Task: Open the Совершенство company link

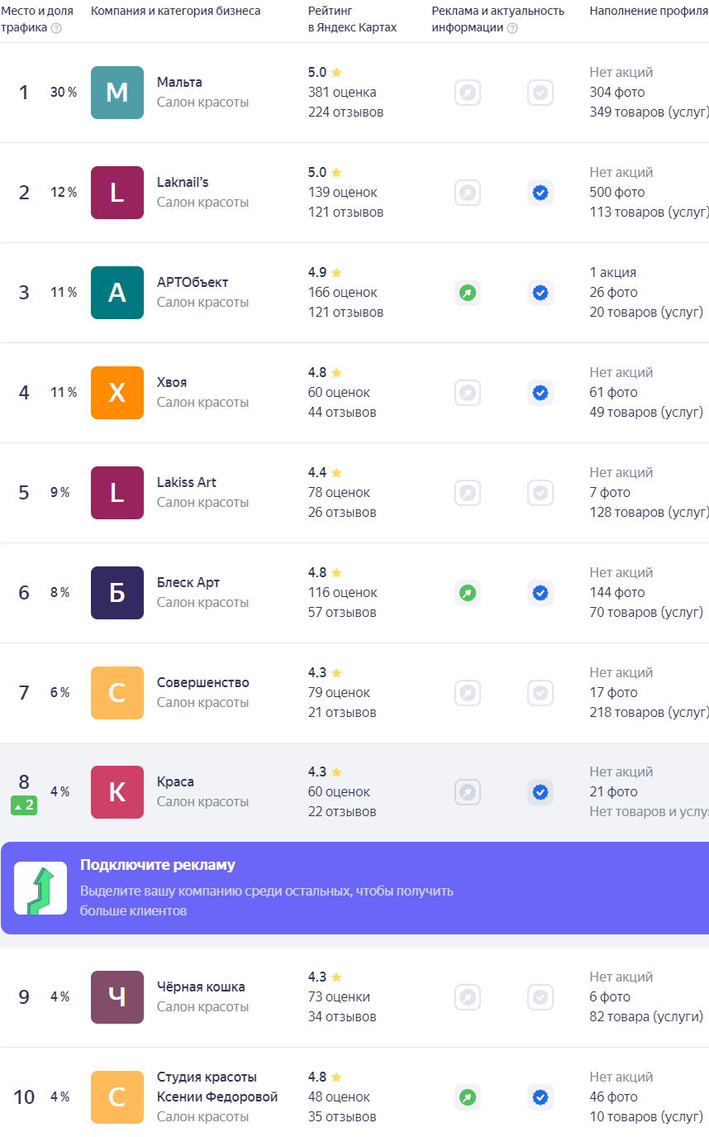Action: [x=203, y=683]
